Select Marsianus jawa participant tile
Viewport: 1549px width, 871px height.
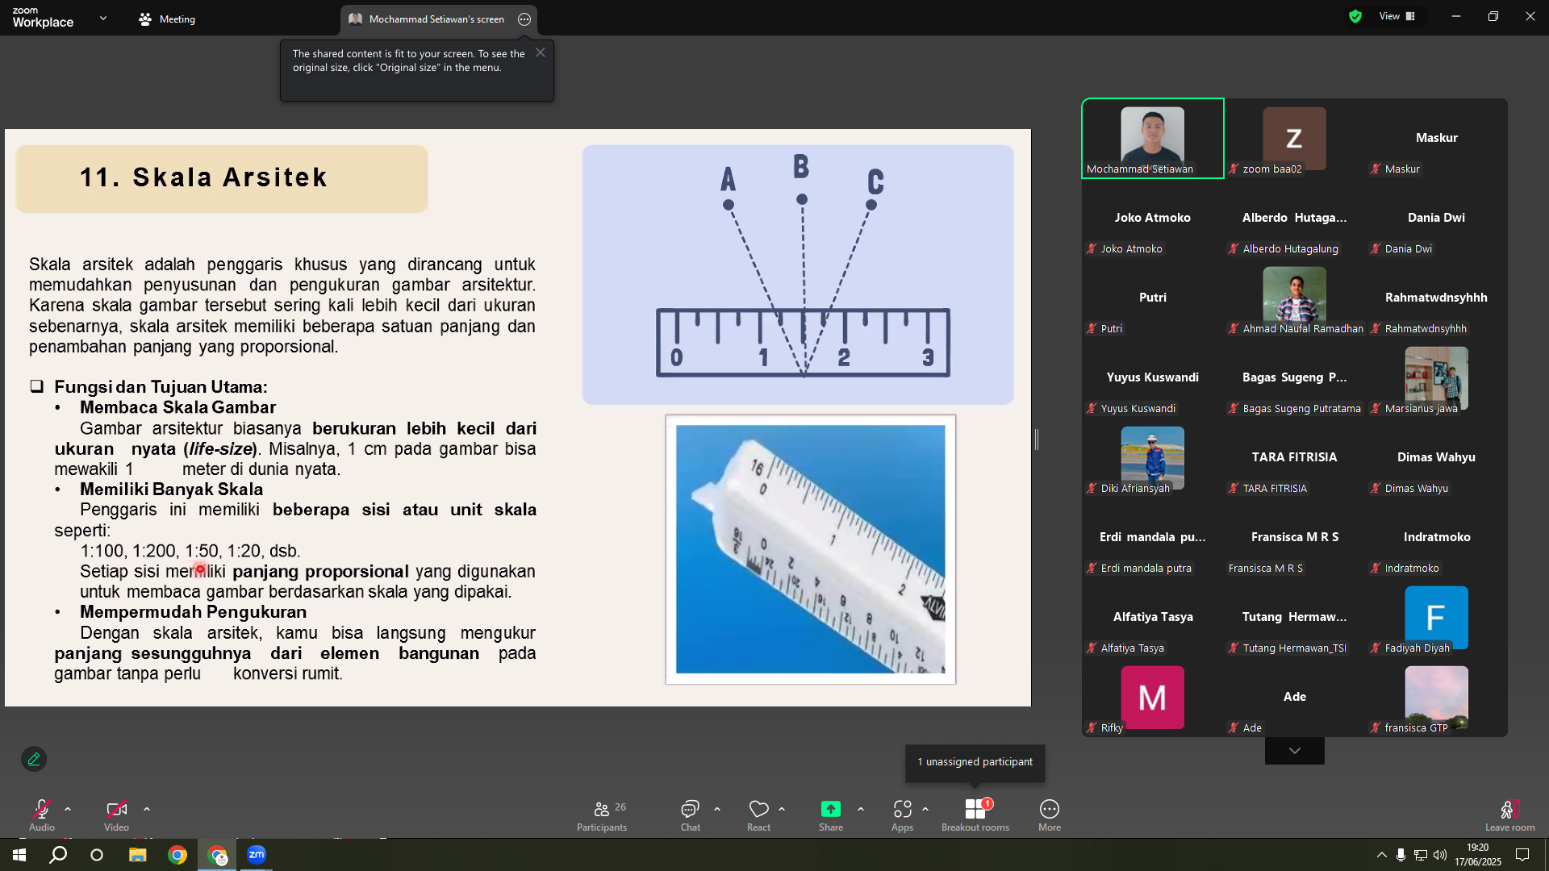(x=1437, y=377)
